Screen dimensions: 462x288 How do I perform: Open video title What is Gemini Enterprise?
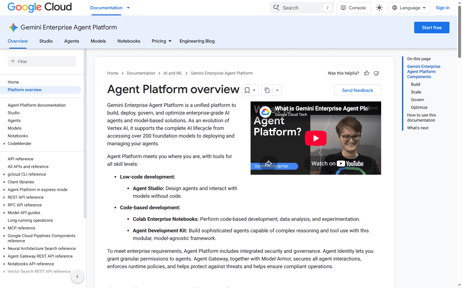point(322,108)
